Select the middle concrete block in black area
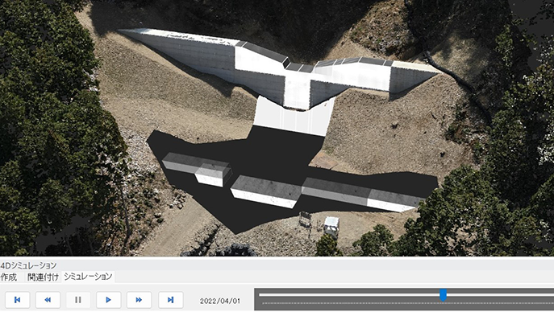Image resolution: width=554 pixels, height=312 pixels. click(265, 192)
